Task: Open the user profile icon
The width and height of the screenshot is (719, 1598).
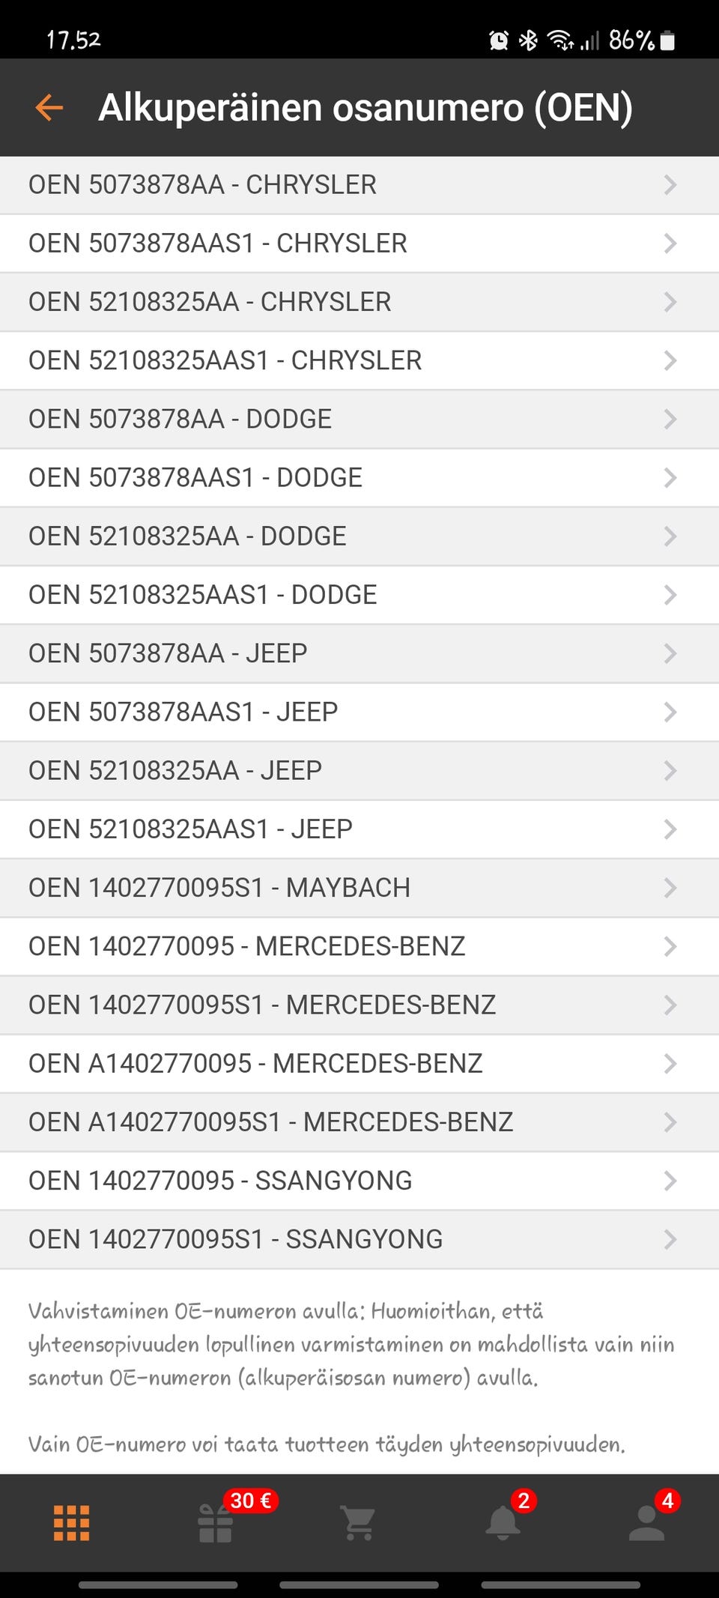Action: click(646, 1523)
